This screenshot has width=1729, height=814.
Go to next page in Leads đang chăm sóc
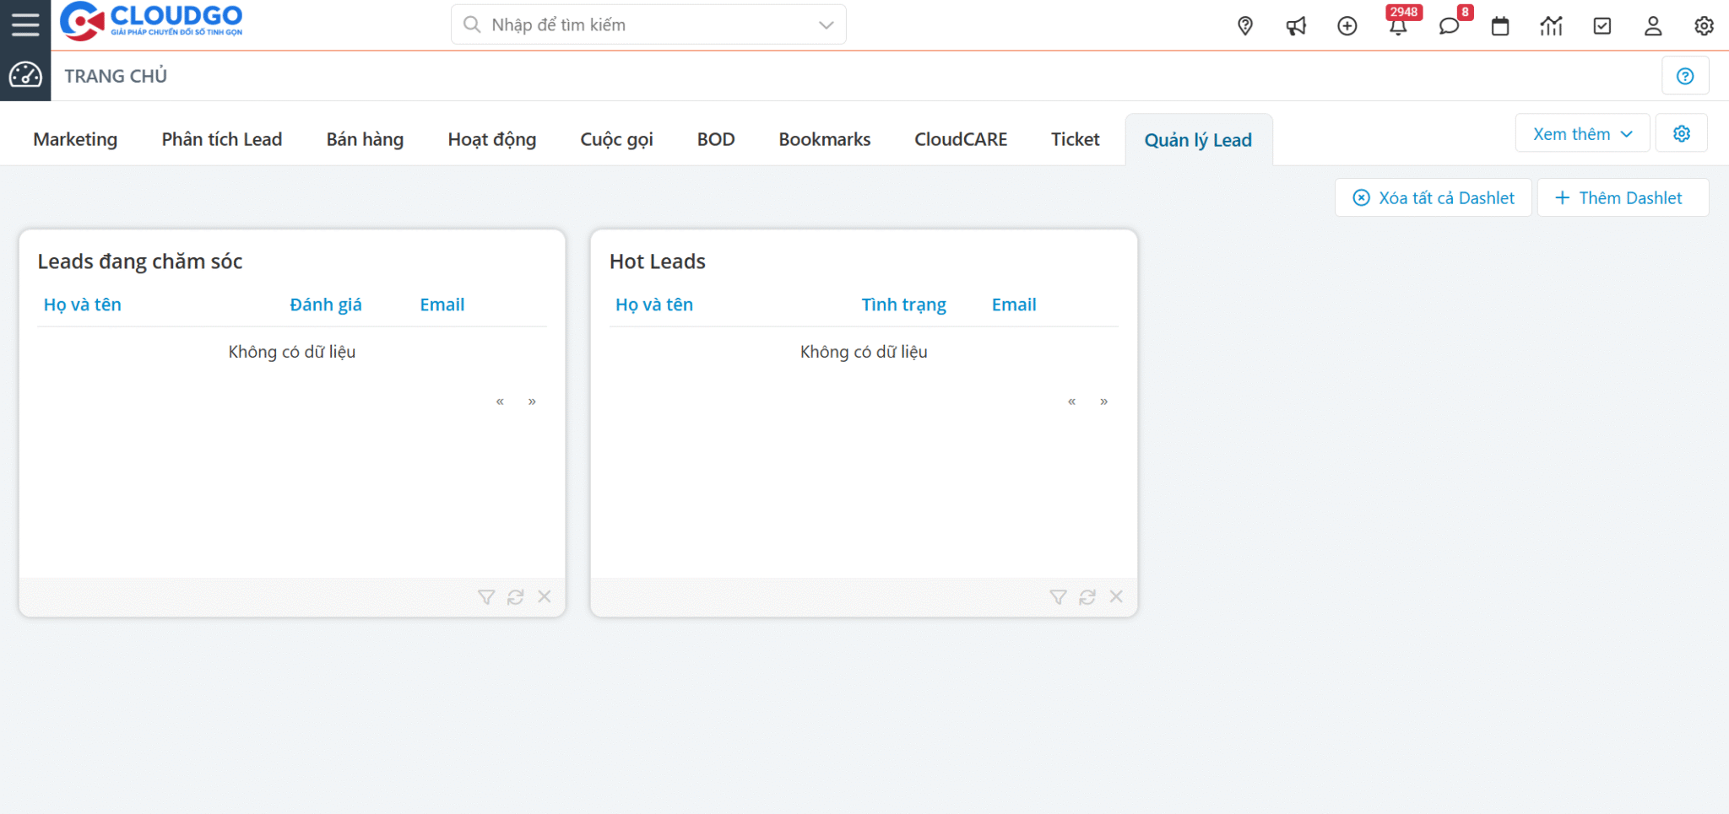[532, 402]
